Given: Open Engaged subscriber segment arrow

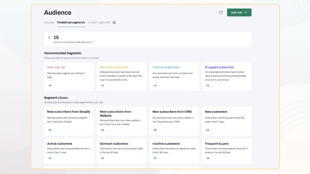Looking at the screenshot, I should point(207,85).
